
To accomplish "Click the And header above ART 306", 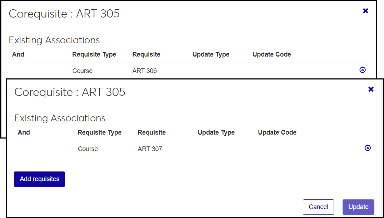I will click(18, 54).
